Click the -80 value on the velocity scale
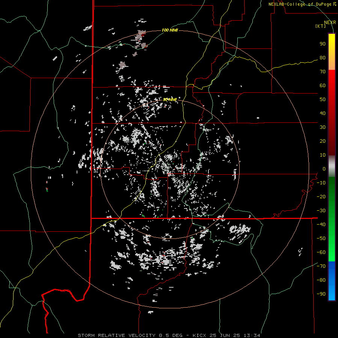 click(321, 280)
